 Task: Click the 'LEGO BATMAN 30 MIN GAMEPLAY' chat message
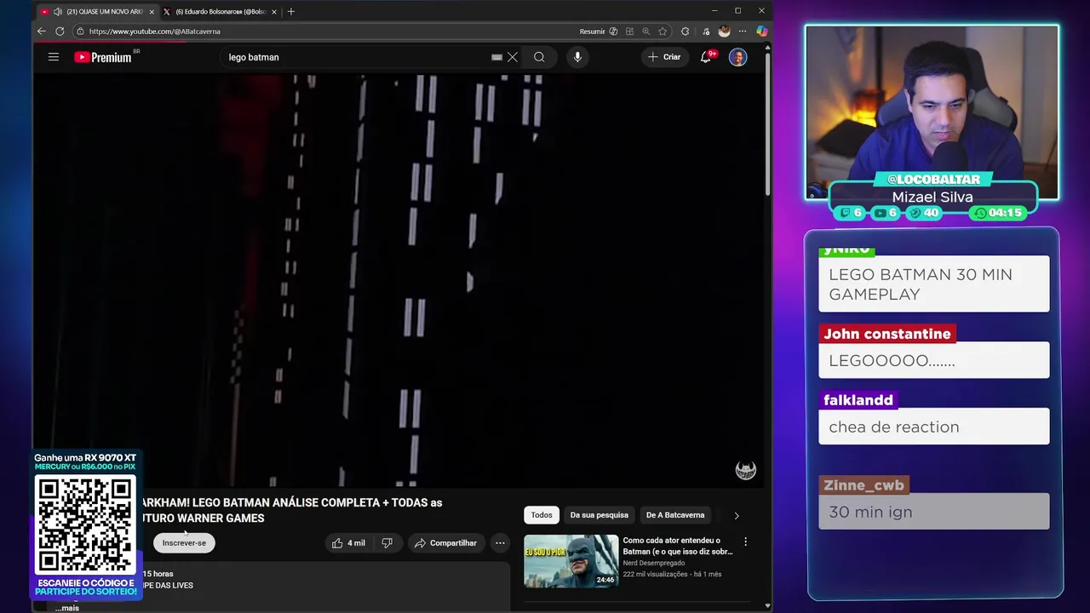[x=934, y=284]
